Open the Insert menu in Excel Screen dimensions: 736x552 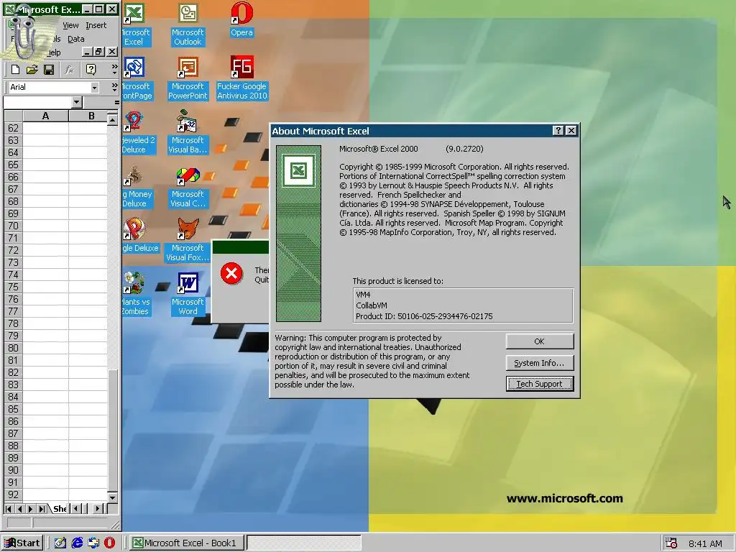coord(96,25)
